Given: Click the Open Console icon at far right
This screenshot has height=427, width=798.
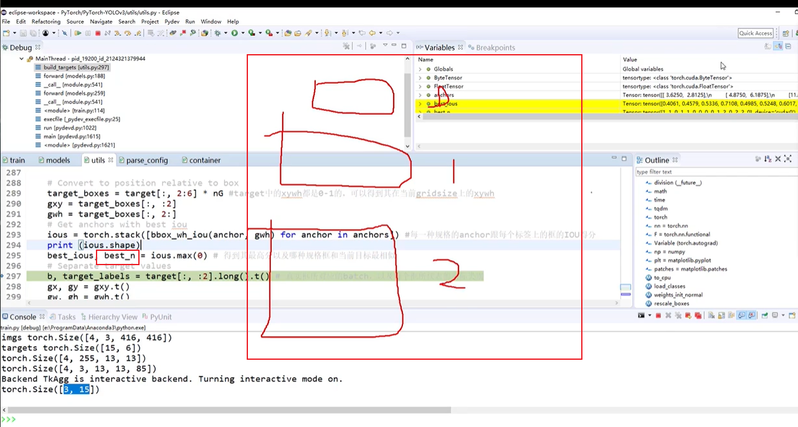Looking at the screenshot, I should tap(792, 316).
